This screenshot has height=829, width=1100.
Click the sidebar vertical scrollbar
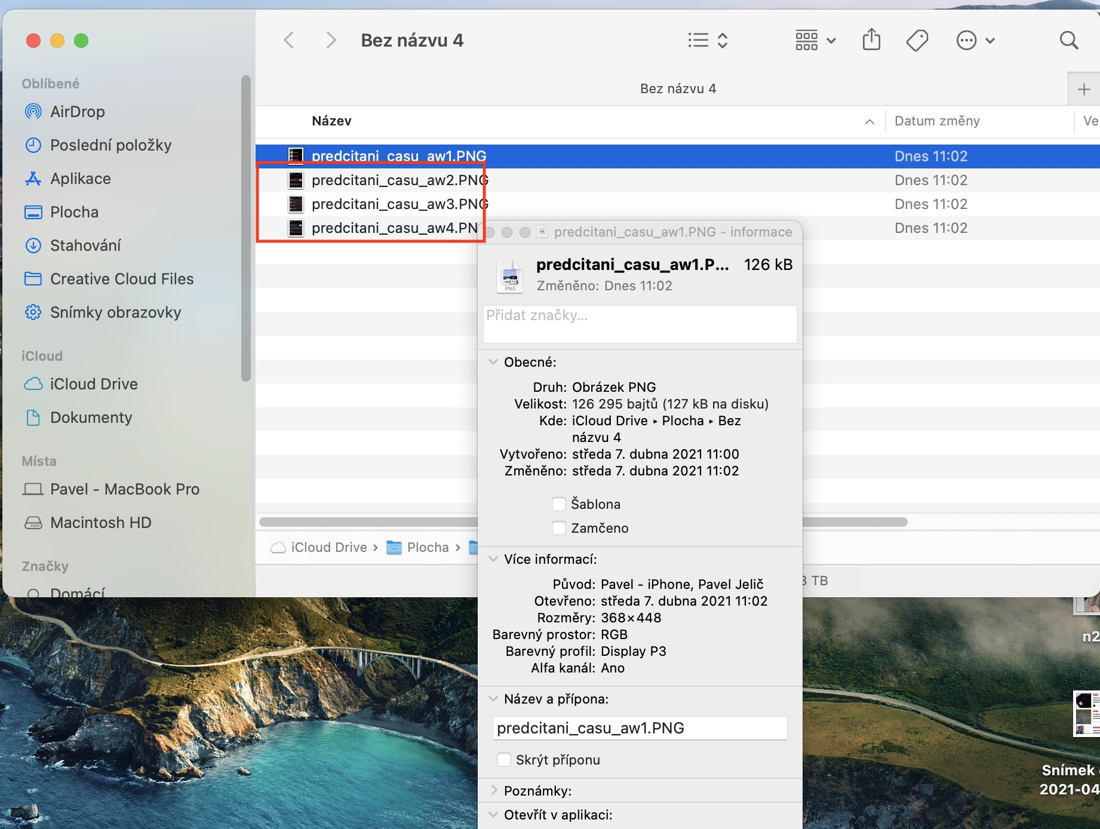[246, 228]
